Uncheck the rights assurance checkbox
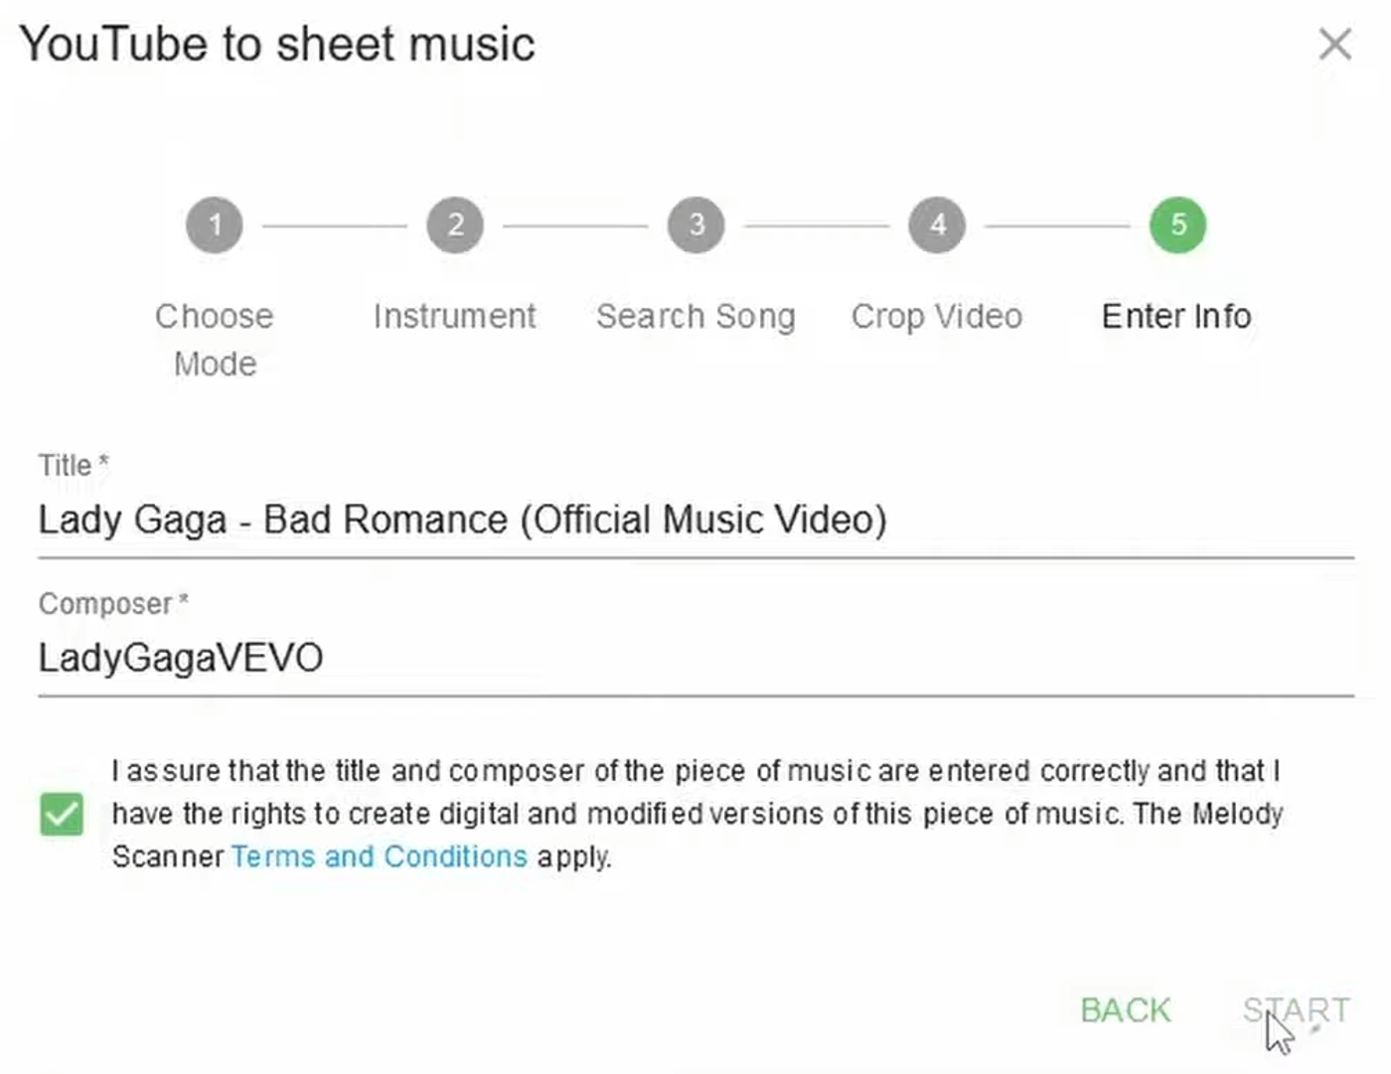The height and width of the screenshot is (1074, 1391). (x=62, y=815)
